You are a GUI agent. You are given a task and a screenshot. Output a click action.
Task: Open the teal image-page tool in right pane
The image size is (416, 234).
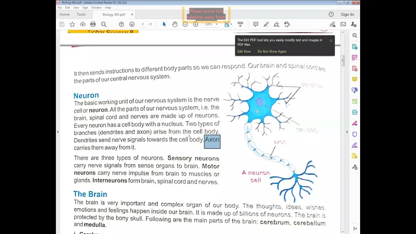pos(355,112)
